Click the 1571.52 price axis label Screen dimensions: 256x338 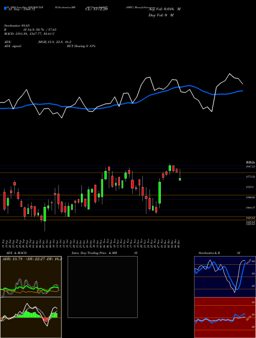(x=250, y=177)
